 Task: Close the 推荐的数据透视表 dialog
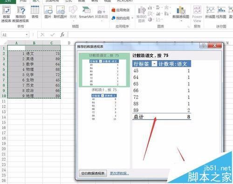[x=215, y=45]
